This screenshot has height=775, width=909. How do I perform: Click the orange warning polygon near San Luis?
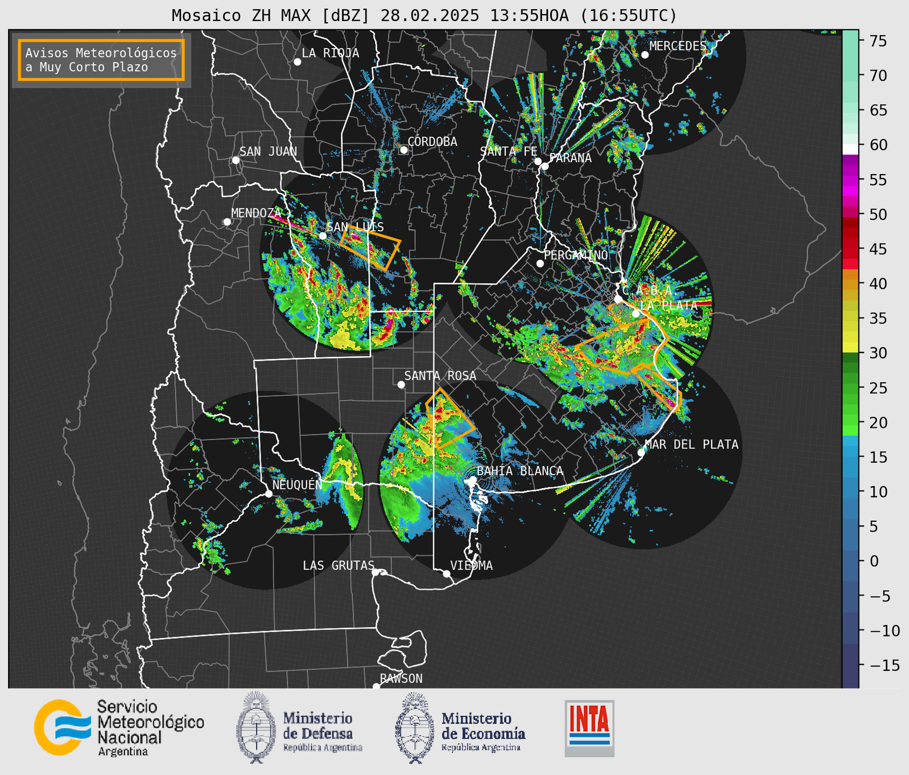click(x=370, y=248)
